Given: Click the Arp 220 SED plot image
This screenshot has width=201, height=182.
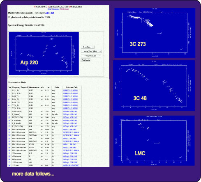Looking at the screenshot, I should (44, 53).
